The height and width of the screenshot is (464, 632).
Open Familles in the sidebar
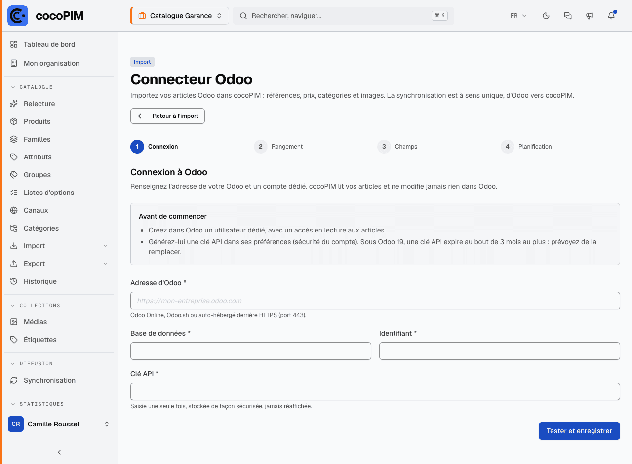pos(59,139)
